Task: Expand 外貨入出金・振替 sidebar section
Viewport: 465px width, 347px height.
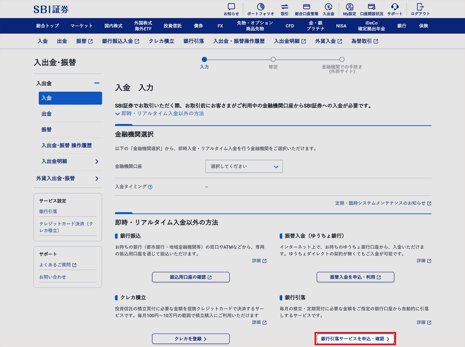Action: 97,179
